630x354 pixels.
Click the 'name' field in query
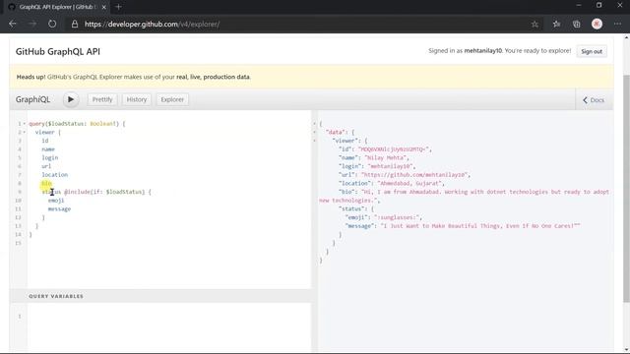click(48, 149)
